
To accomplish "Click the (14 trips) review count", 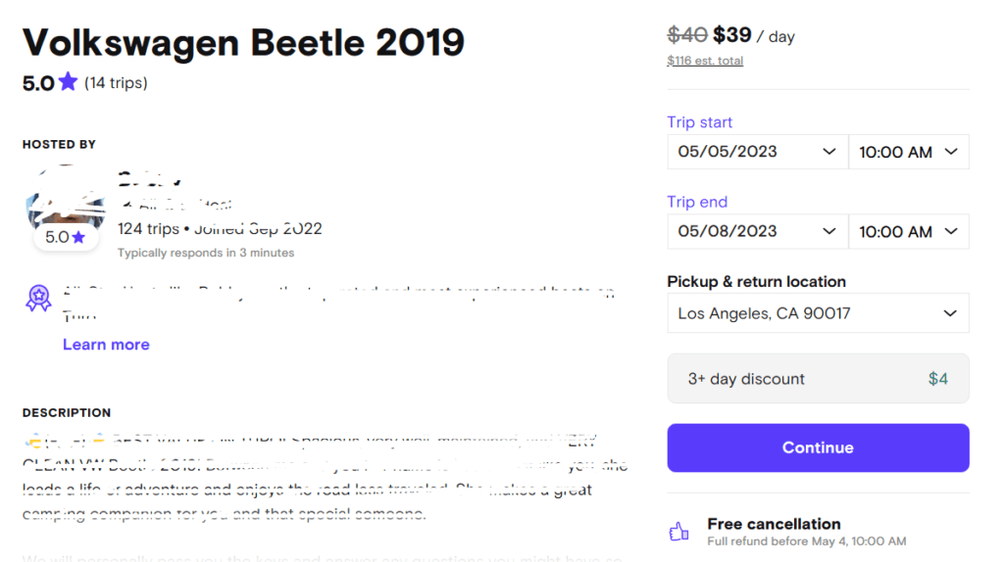I will [x=116, y=83].
